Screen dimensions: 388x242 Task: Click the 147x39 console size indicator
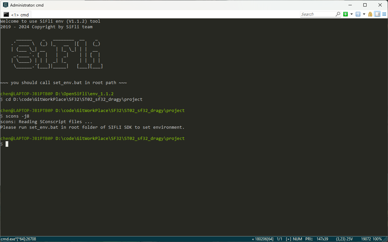(x=322, y=239)
